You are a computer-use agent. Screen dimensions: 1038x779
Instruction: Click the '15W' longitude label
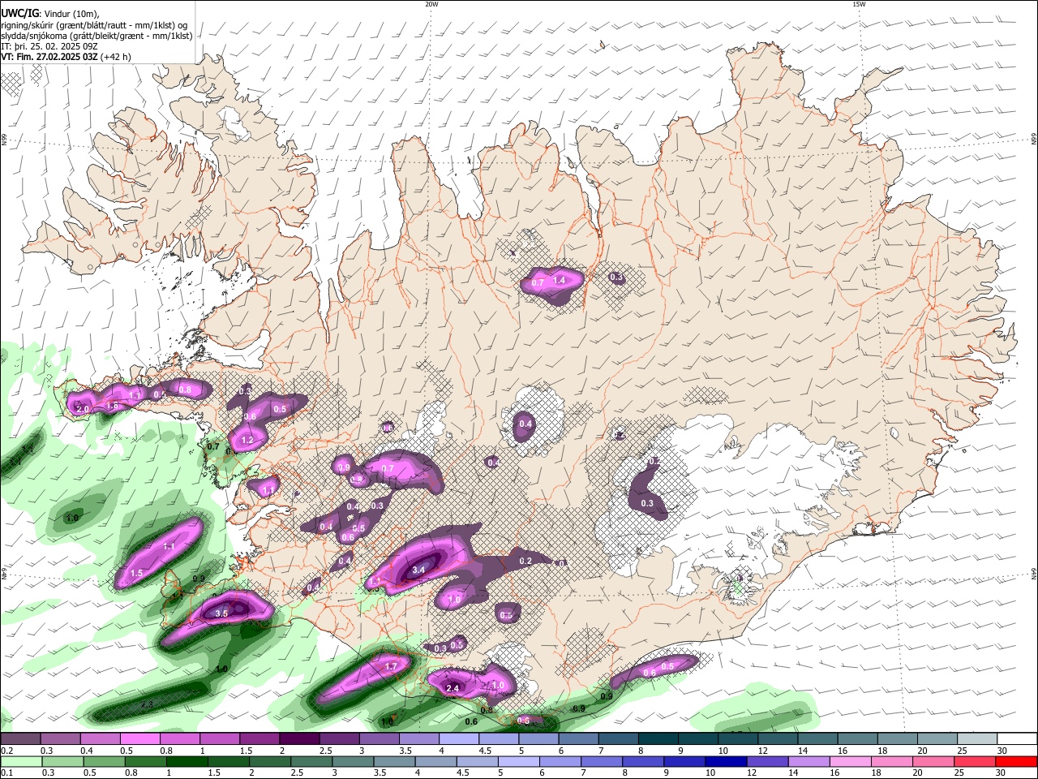[x=859, y=4]
